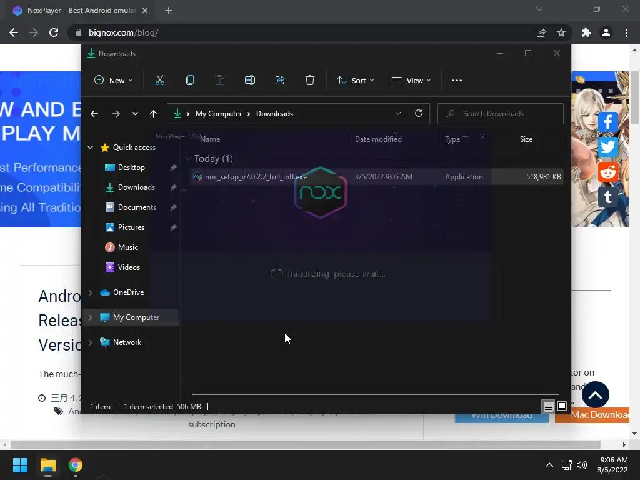Click the Delete trash icon in Explorer
This screenshot has height=480, width=640.
coord(310,81)
